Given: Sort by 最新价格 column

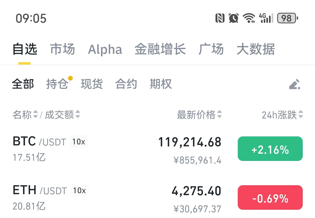Looking at the screenshot, I should click(199, 115).
